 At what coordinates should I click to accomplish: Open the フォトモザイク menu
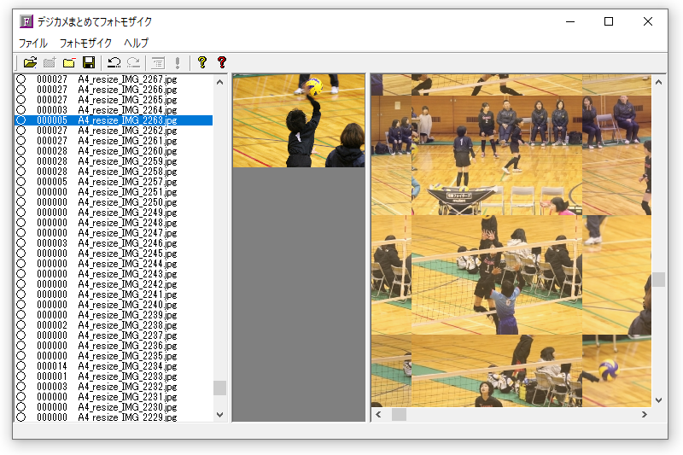point(86,43)
